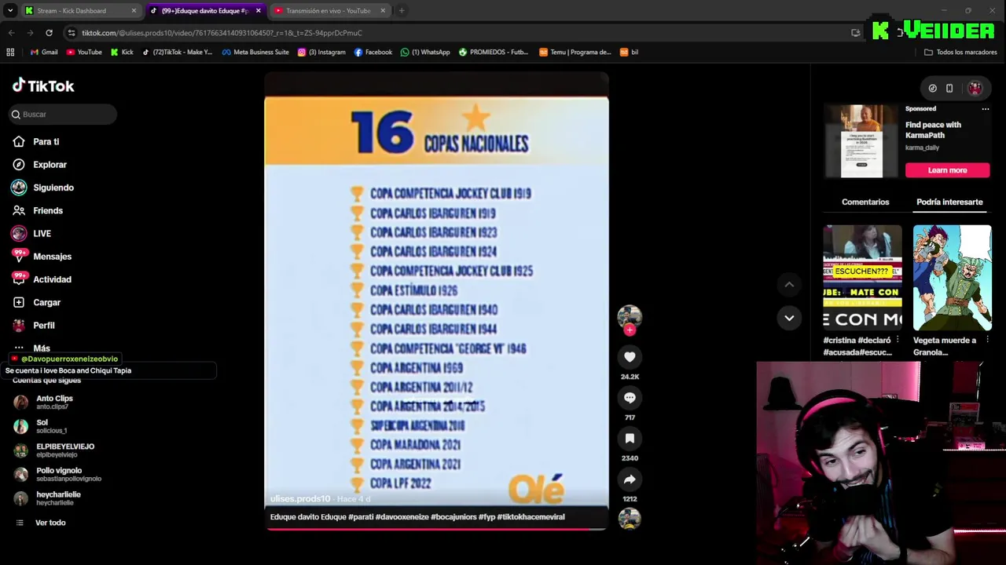Open the tab search dropdown arrow
Viewport: 1006px width, 565px height.
[x=10, y=10]
